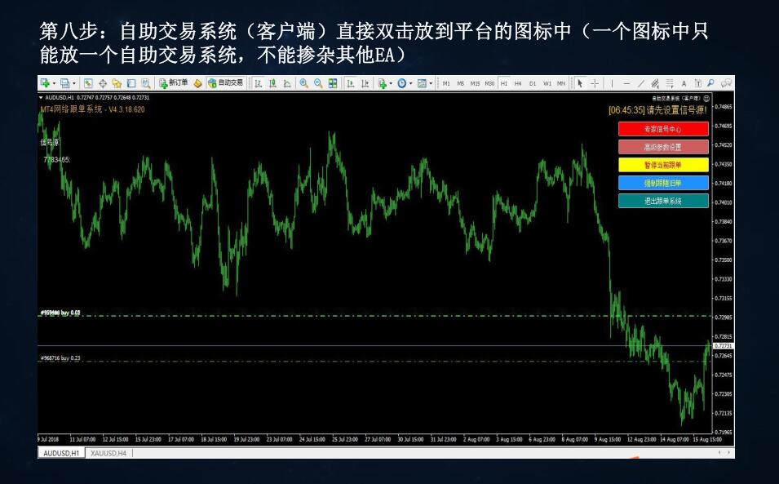
Task: Click the red 专家信号中心 button
Action: 662,129
